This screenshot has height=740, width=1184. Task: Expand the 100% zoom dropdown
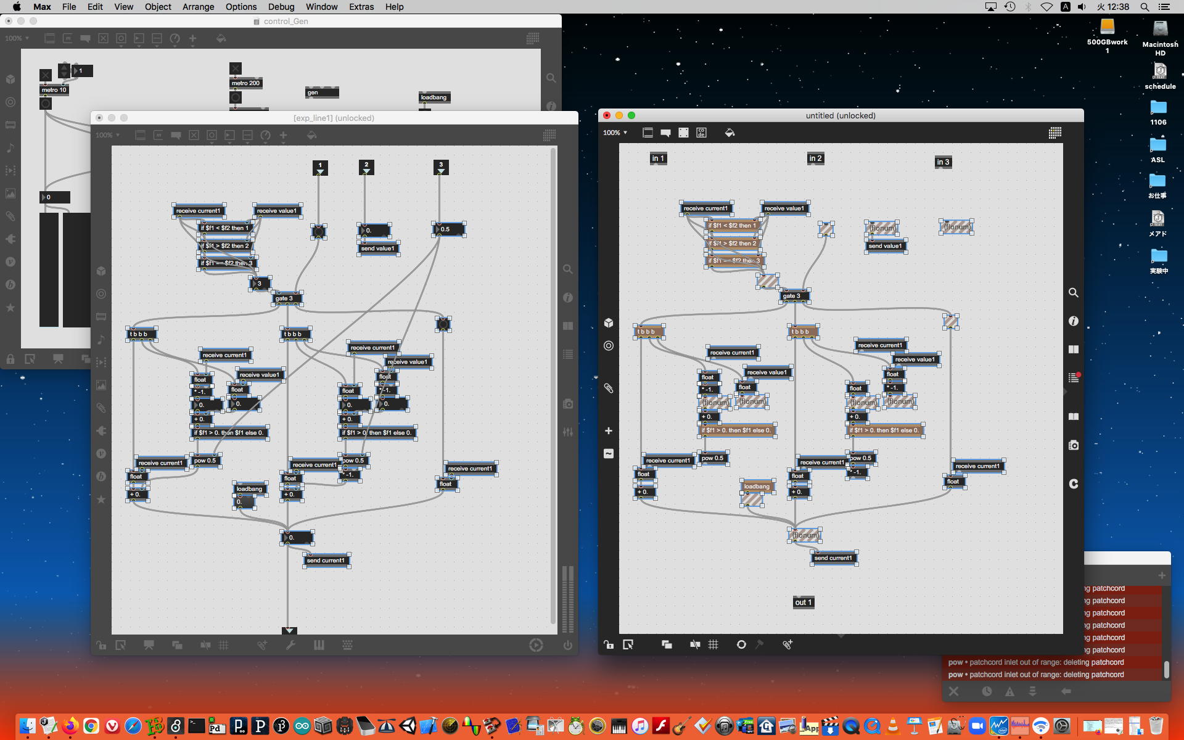tap(615, 133)
